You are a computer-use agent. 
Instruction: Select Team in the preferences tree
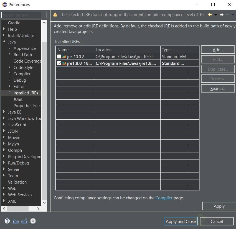coord(13,176)
